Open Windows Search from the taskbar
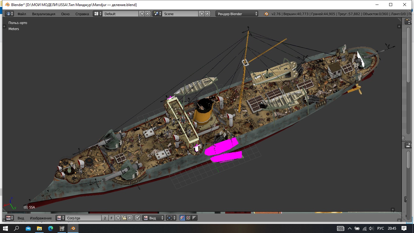The height and width of the screenshot is (233, 414). point(17,228)
